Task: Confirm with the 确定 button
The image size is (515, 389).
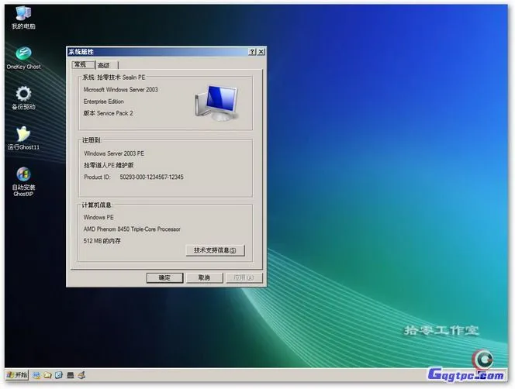Action: (x=164, y=277)
